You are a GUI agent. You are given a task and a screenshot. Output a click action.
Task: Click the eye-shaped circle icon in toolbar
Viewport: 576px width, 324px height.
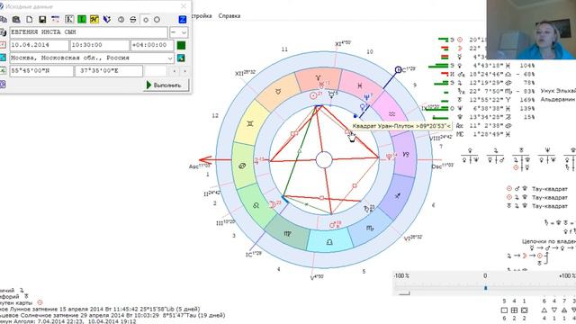coord(121,20)
